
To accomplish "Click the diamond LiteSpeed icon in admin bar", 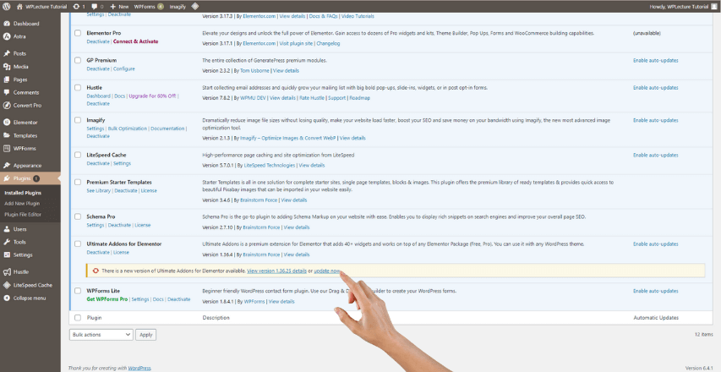I will (x=195, y=7).
